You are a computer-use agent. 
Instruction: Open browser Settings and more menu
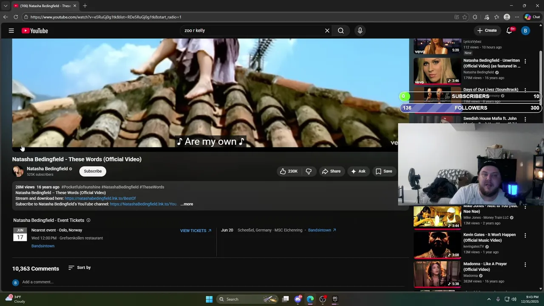tap(517, 17)
